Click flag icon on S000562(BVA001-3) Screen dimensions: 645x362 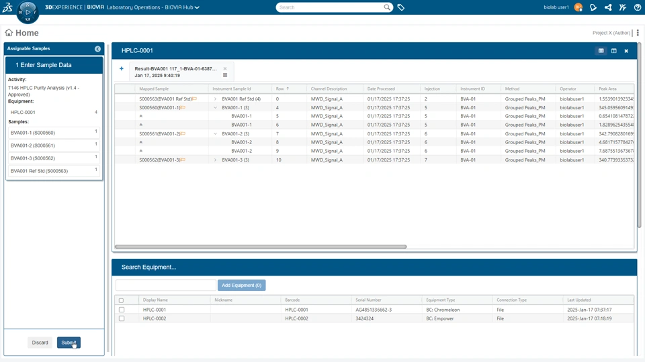coord(183,160)
